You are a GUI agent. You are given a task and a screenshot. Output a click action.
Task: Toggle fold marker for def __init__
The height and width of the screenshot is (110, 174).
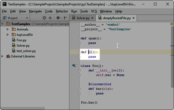tap(79, 71)
